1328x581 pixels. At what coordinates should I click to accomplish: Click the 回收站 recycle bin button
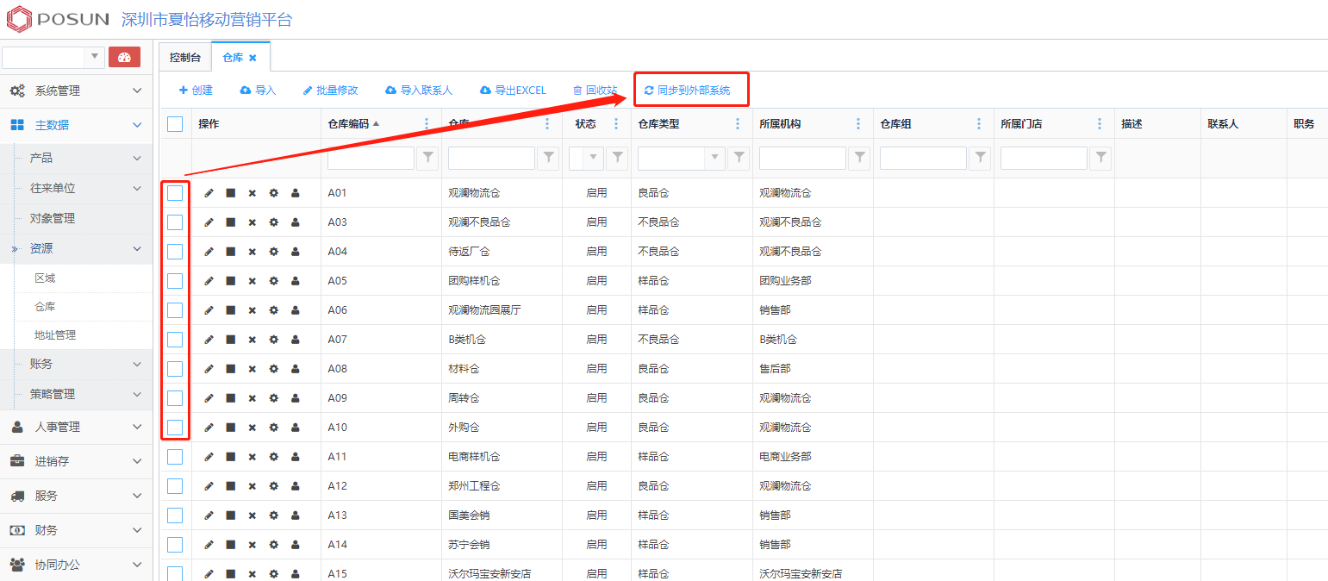tap(595, 91)
